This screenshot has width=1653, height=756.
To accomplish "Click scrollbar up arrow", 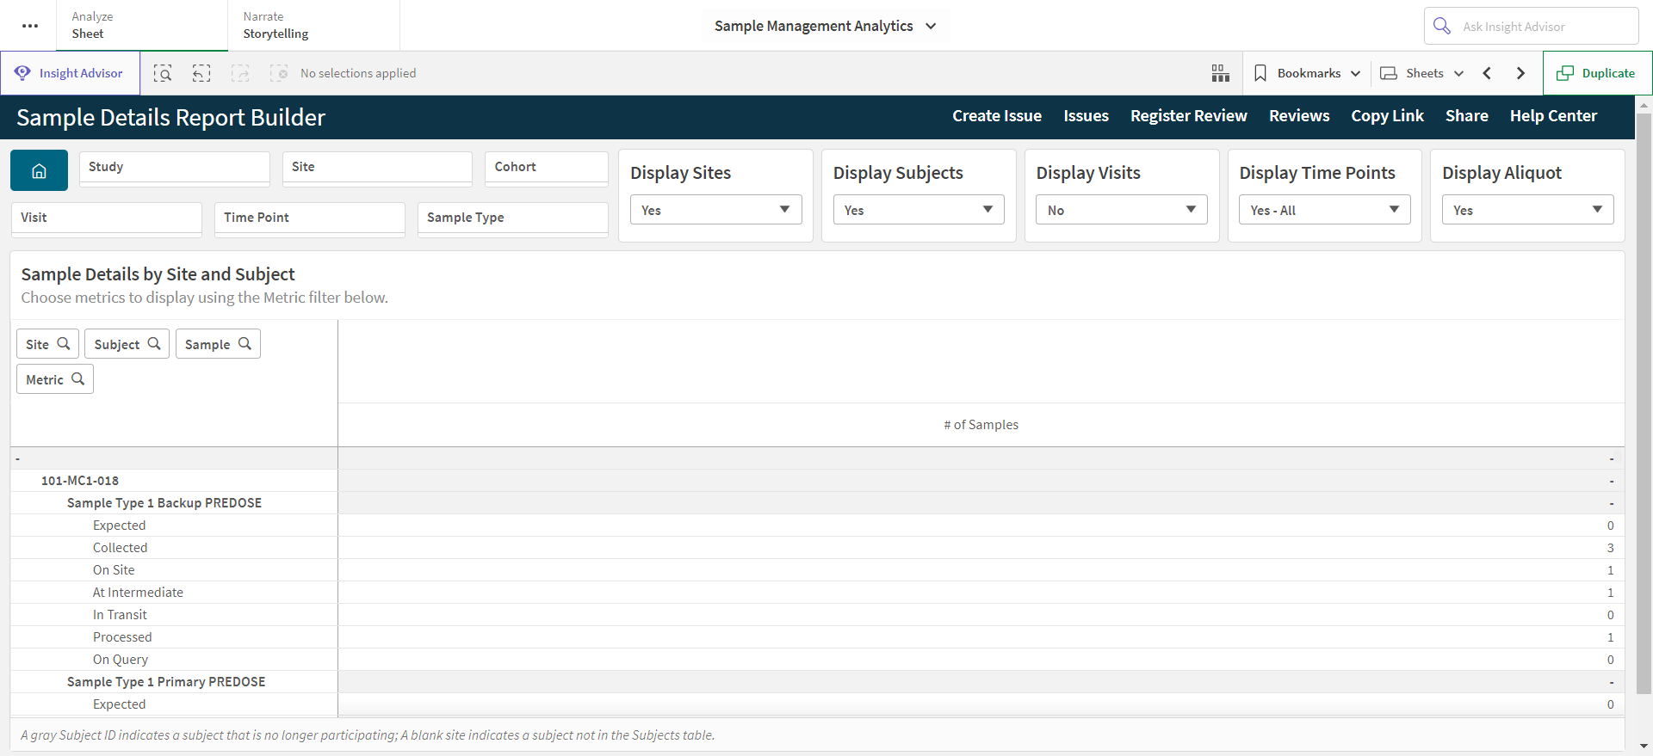I will (1644, 105).
